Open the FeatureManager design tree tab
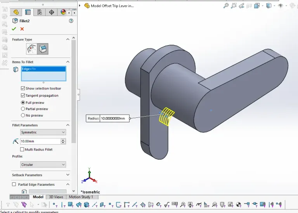This screenshot has height=213, width=298. (16, 12)
